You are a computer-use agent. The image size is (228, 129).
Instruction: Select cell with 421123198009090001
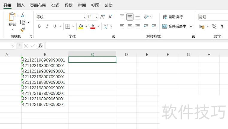45,65
